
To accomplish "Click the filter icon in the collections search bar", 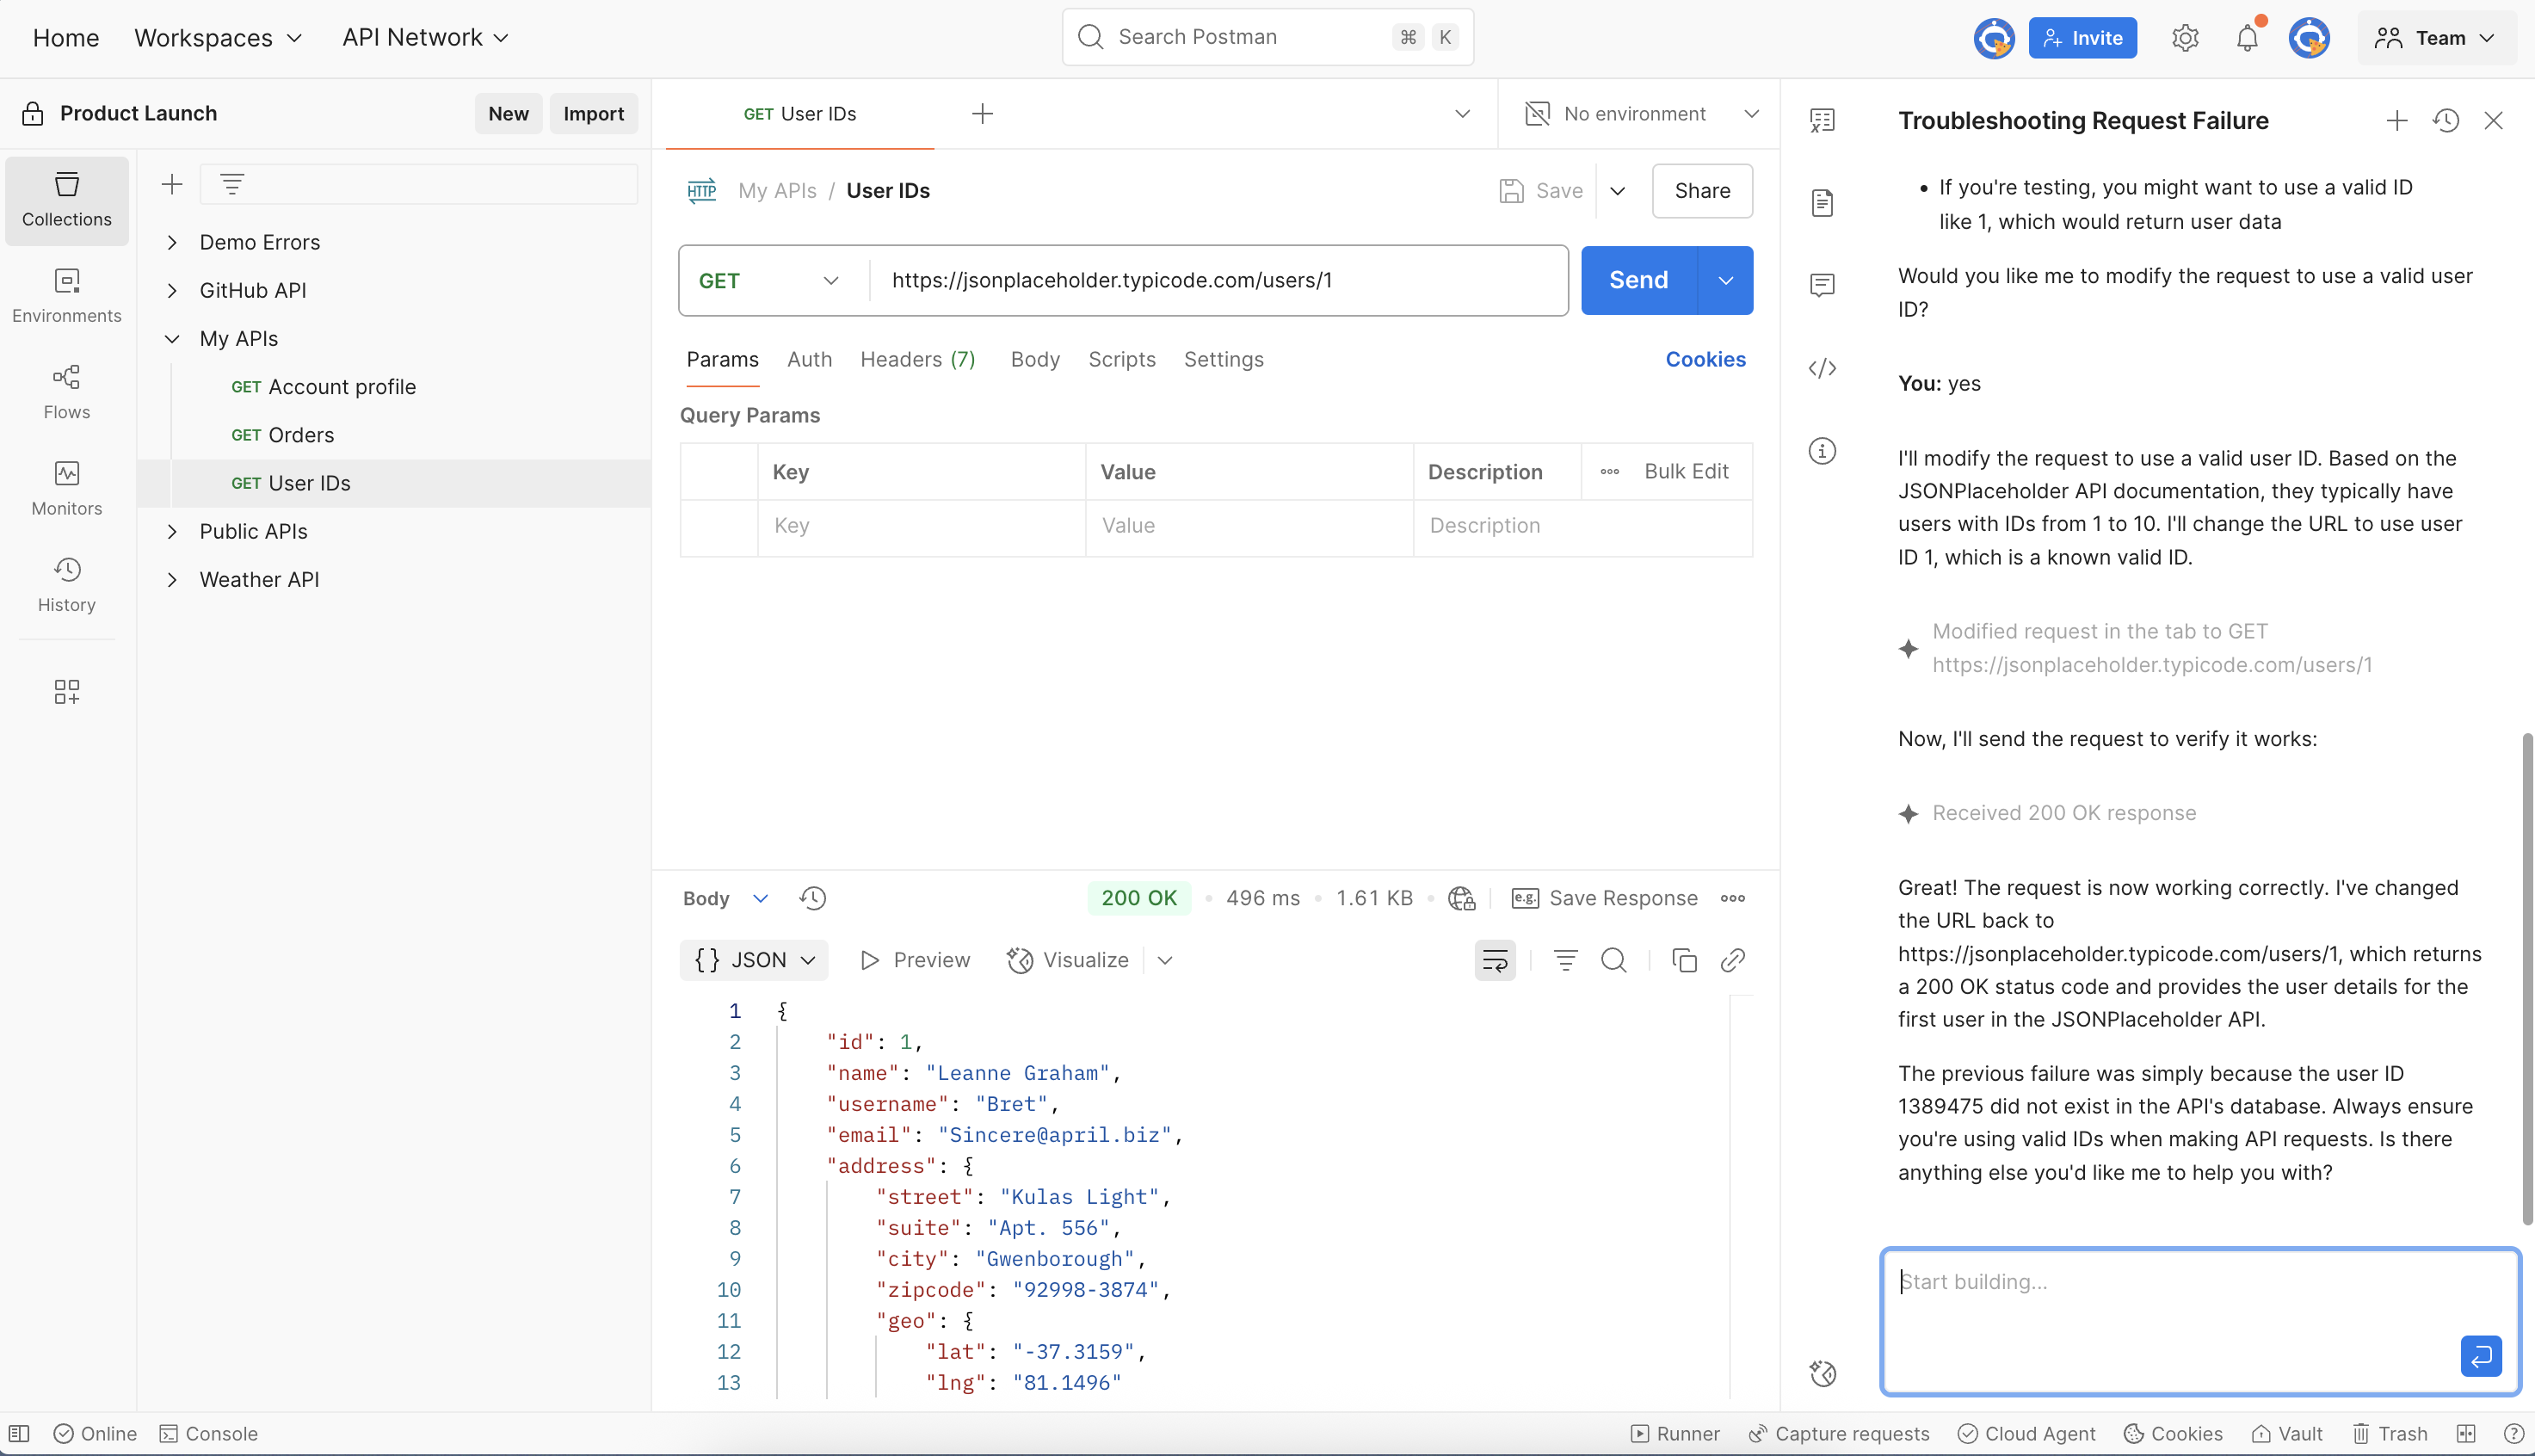I will coord(232,184).
